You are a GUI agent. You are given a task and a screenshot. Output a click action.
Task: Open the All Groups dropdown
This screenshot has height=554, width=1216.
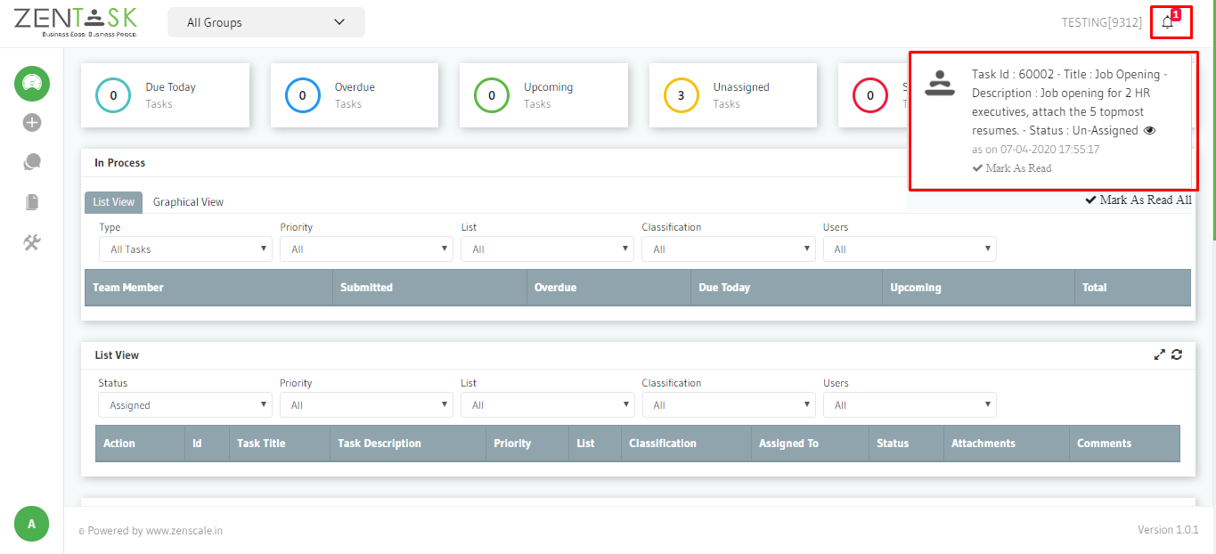(266, 22)
